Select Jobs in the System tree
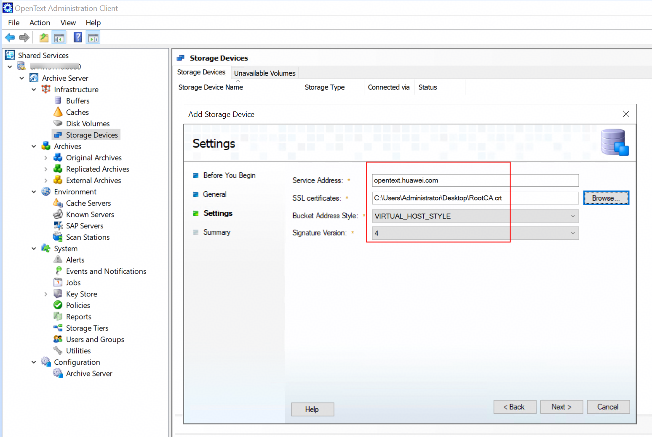652x437 pixels. click(73, 282)
